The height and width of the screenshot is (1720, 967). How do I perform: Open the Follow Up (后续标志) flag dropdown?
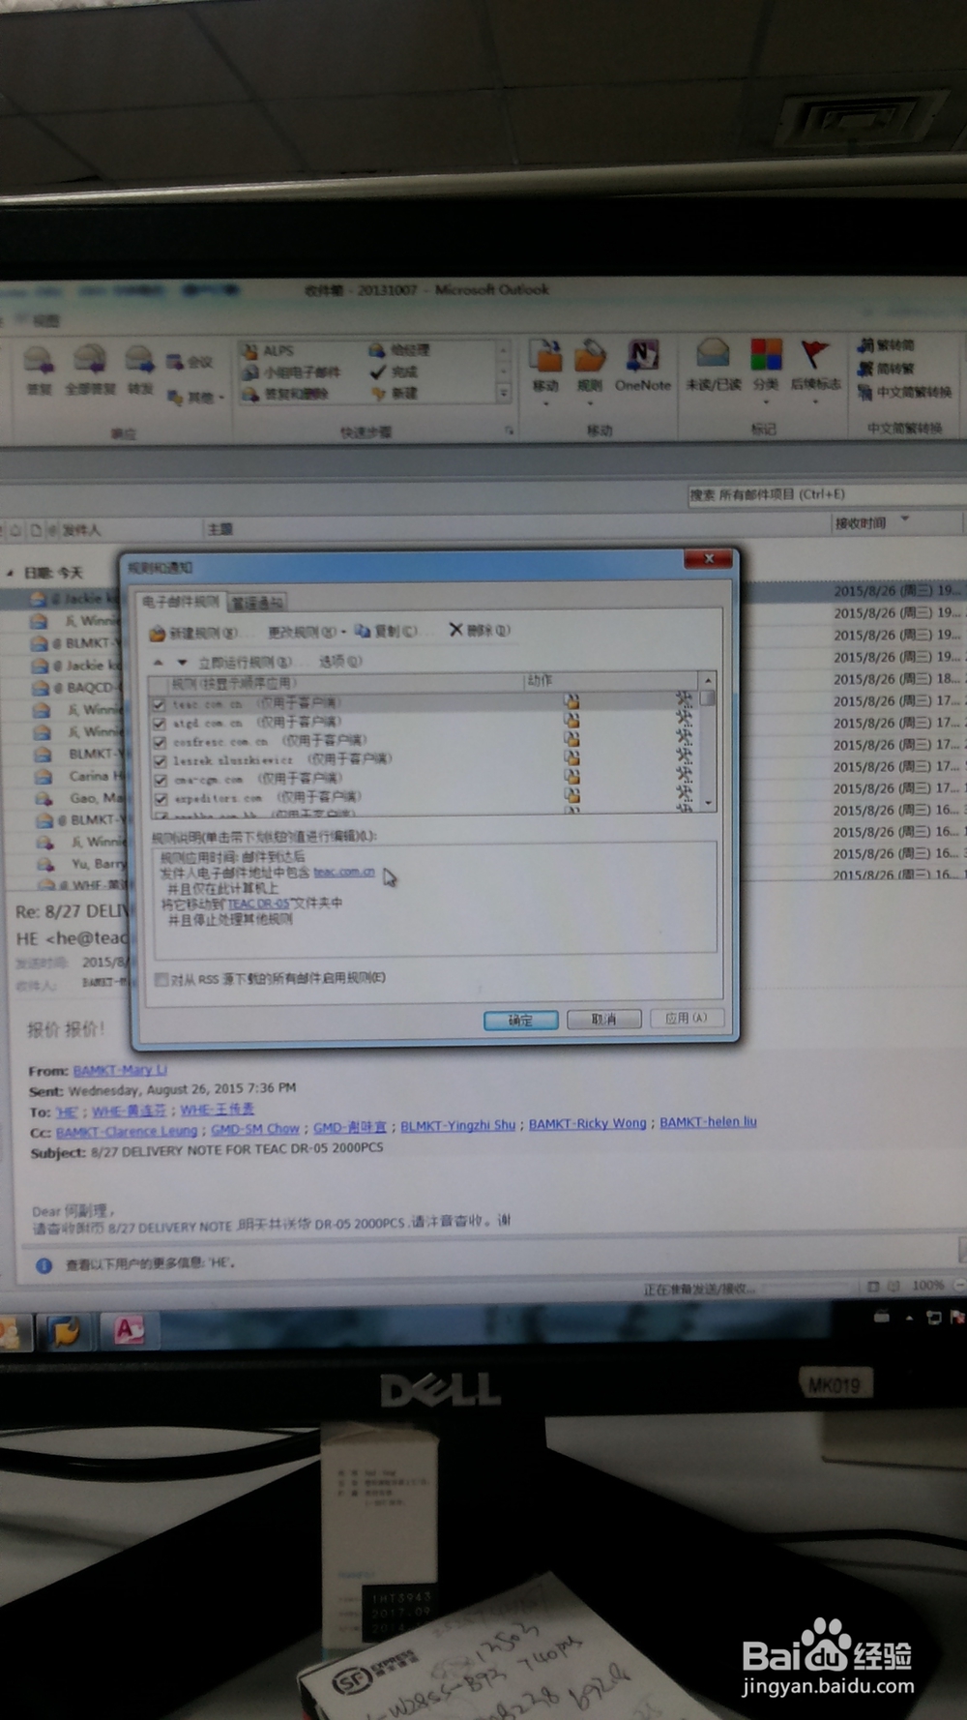click(815, 371)
